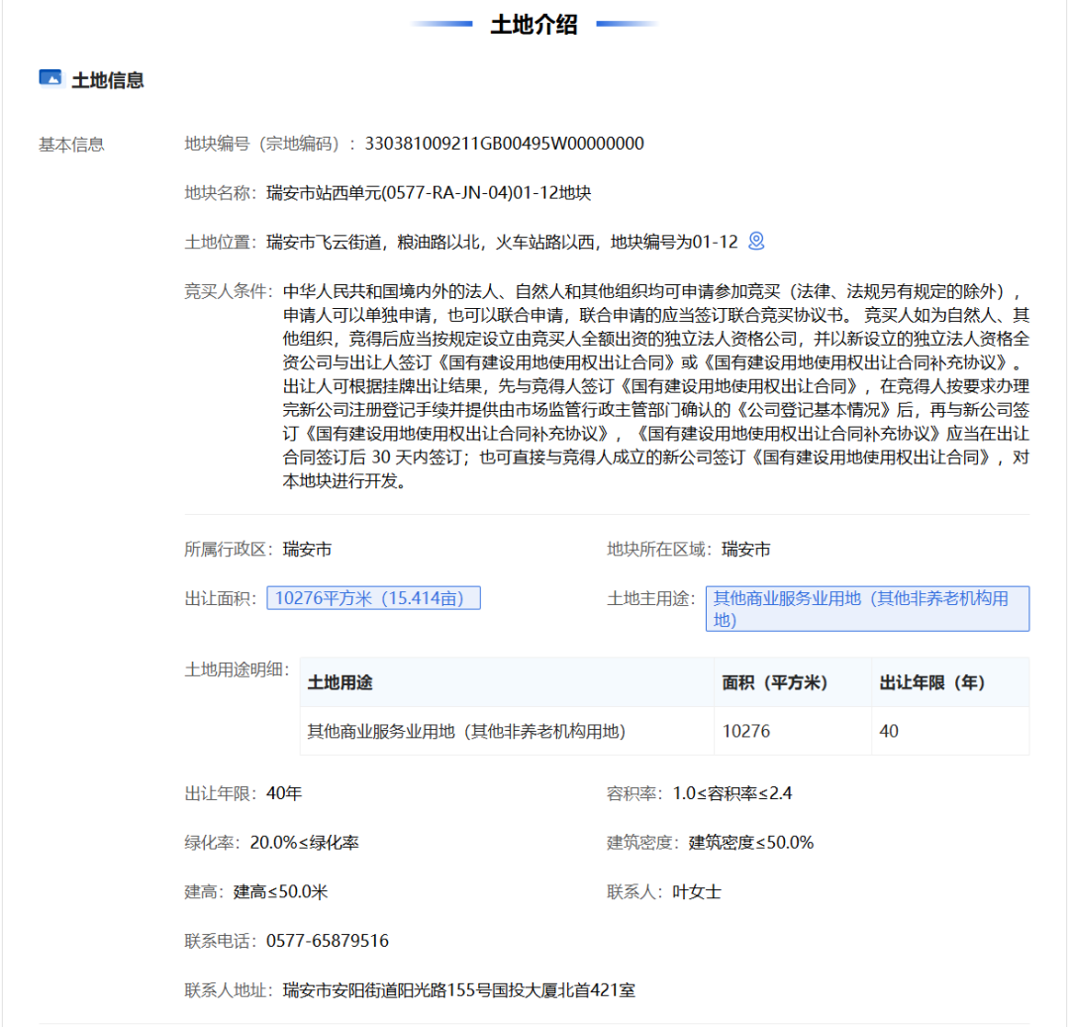This screenshot has height=1027, width=1069.
Task: Click the table cell showing 10276
Action: coord(746,732)
